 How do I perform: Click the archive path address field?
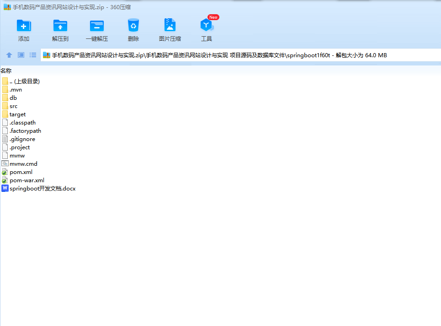[x=240, y=55]
